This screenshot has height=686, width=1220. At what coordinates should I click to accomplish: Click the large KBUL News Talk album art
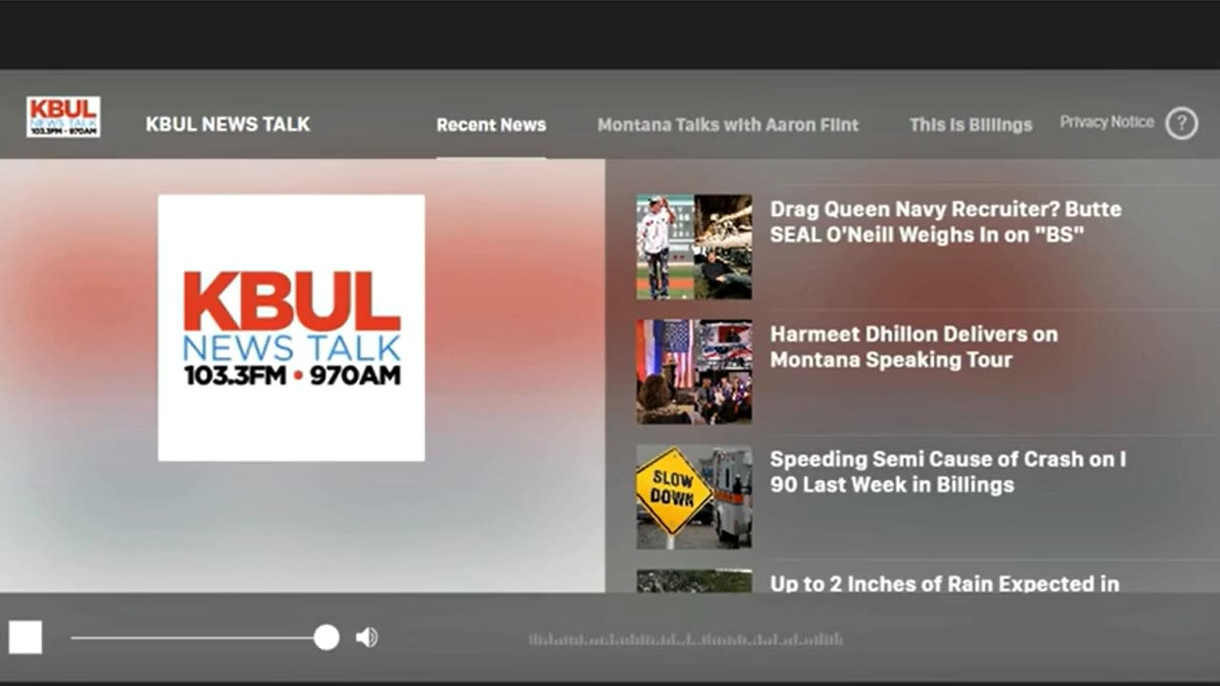[x=292, y=328]
